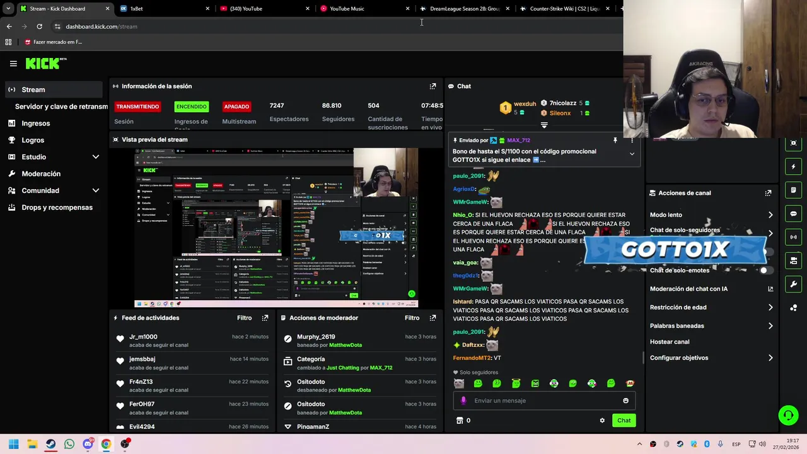Open OBS Studio from the taskbar
This screenshot has width=807, height=454.
click(x=125, y=444)
